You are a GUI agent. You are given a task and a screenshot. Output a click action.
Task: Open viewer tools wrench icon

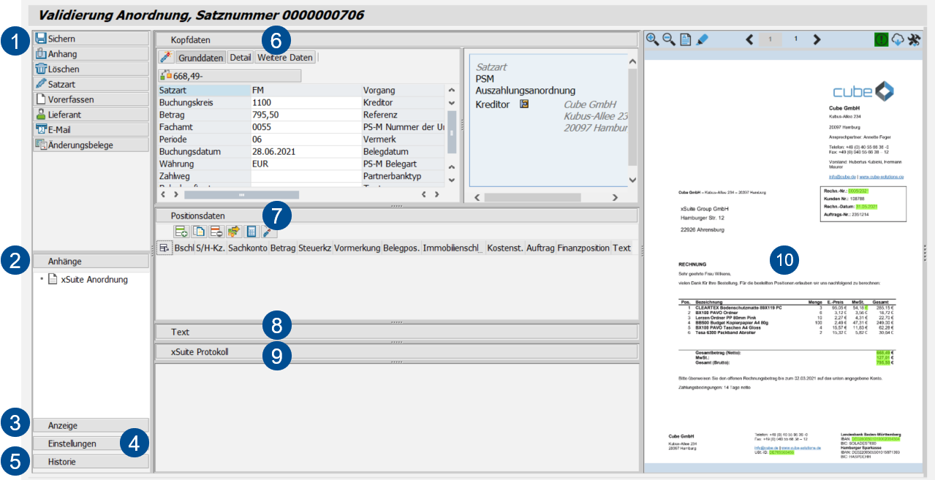914,39
